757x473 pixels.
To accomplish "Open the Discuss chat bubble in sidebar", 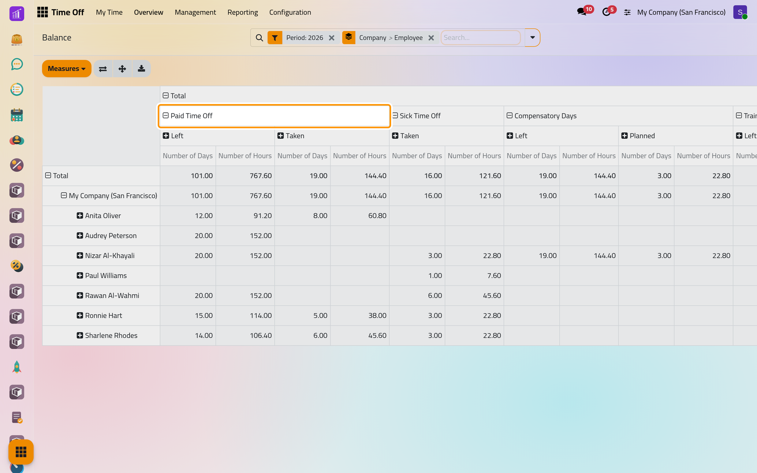I will pyautogui.click(x=17, y=64).
